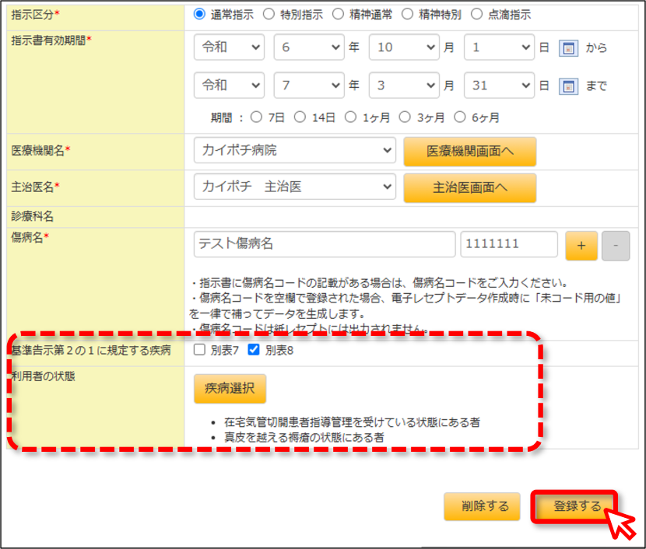Click the 主治医画面へ button
Screen dimensions: 646x549
click(469, 187)
